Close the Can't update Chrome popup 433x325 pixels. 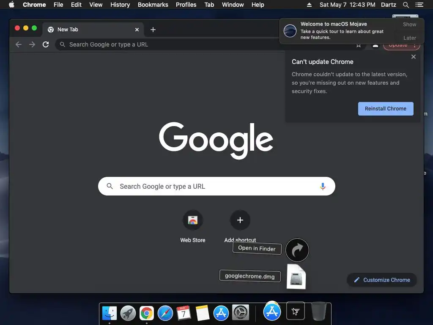414,57
